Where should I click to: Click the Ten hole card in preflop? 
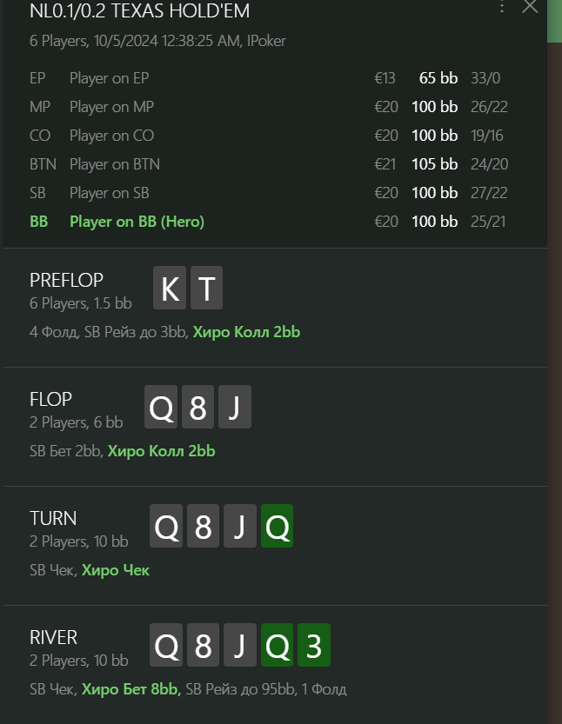[206, 289]
